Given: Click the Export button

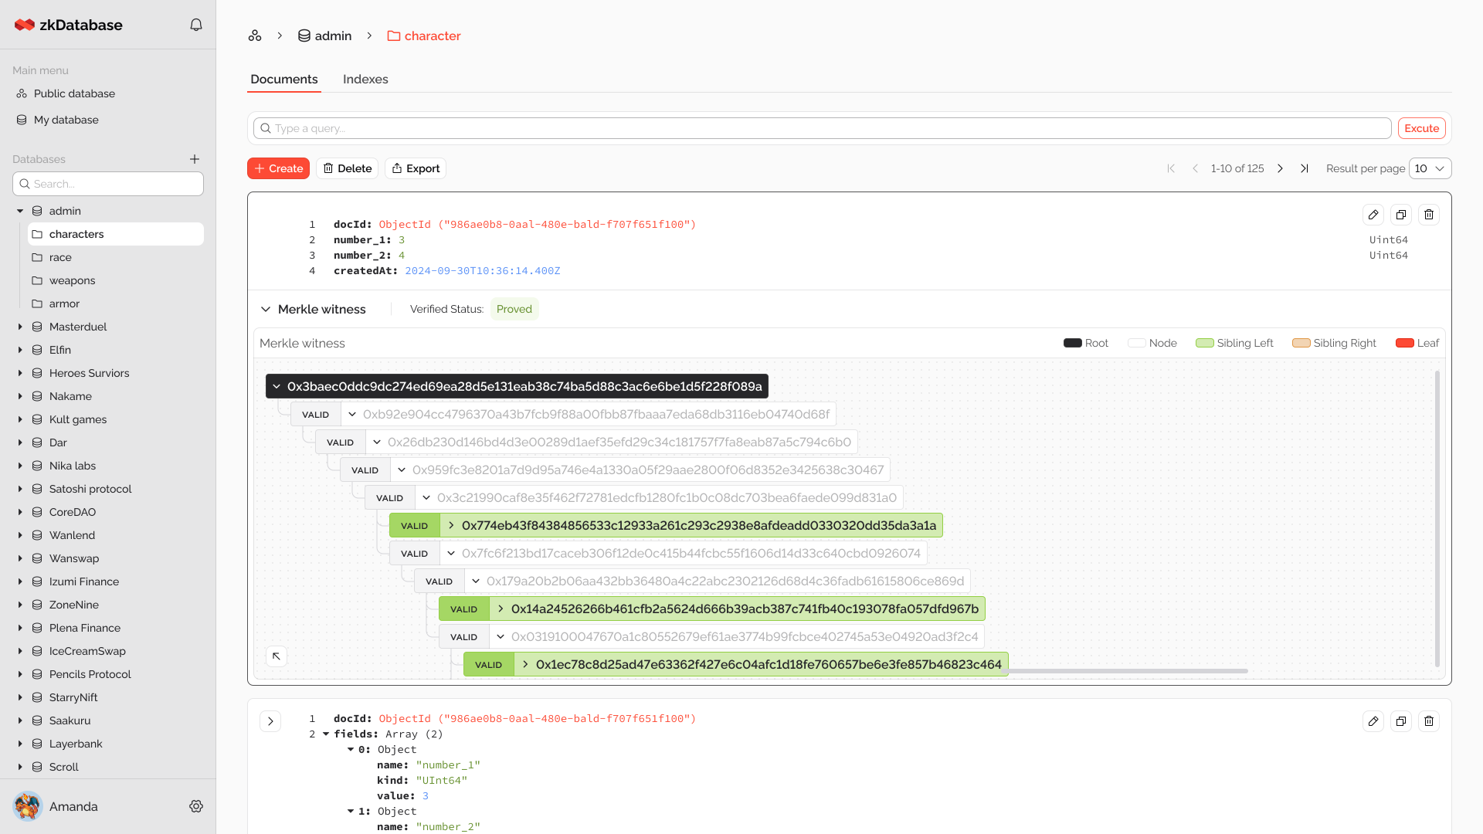Looking at the screenshot, I should (x=416, y=168).
